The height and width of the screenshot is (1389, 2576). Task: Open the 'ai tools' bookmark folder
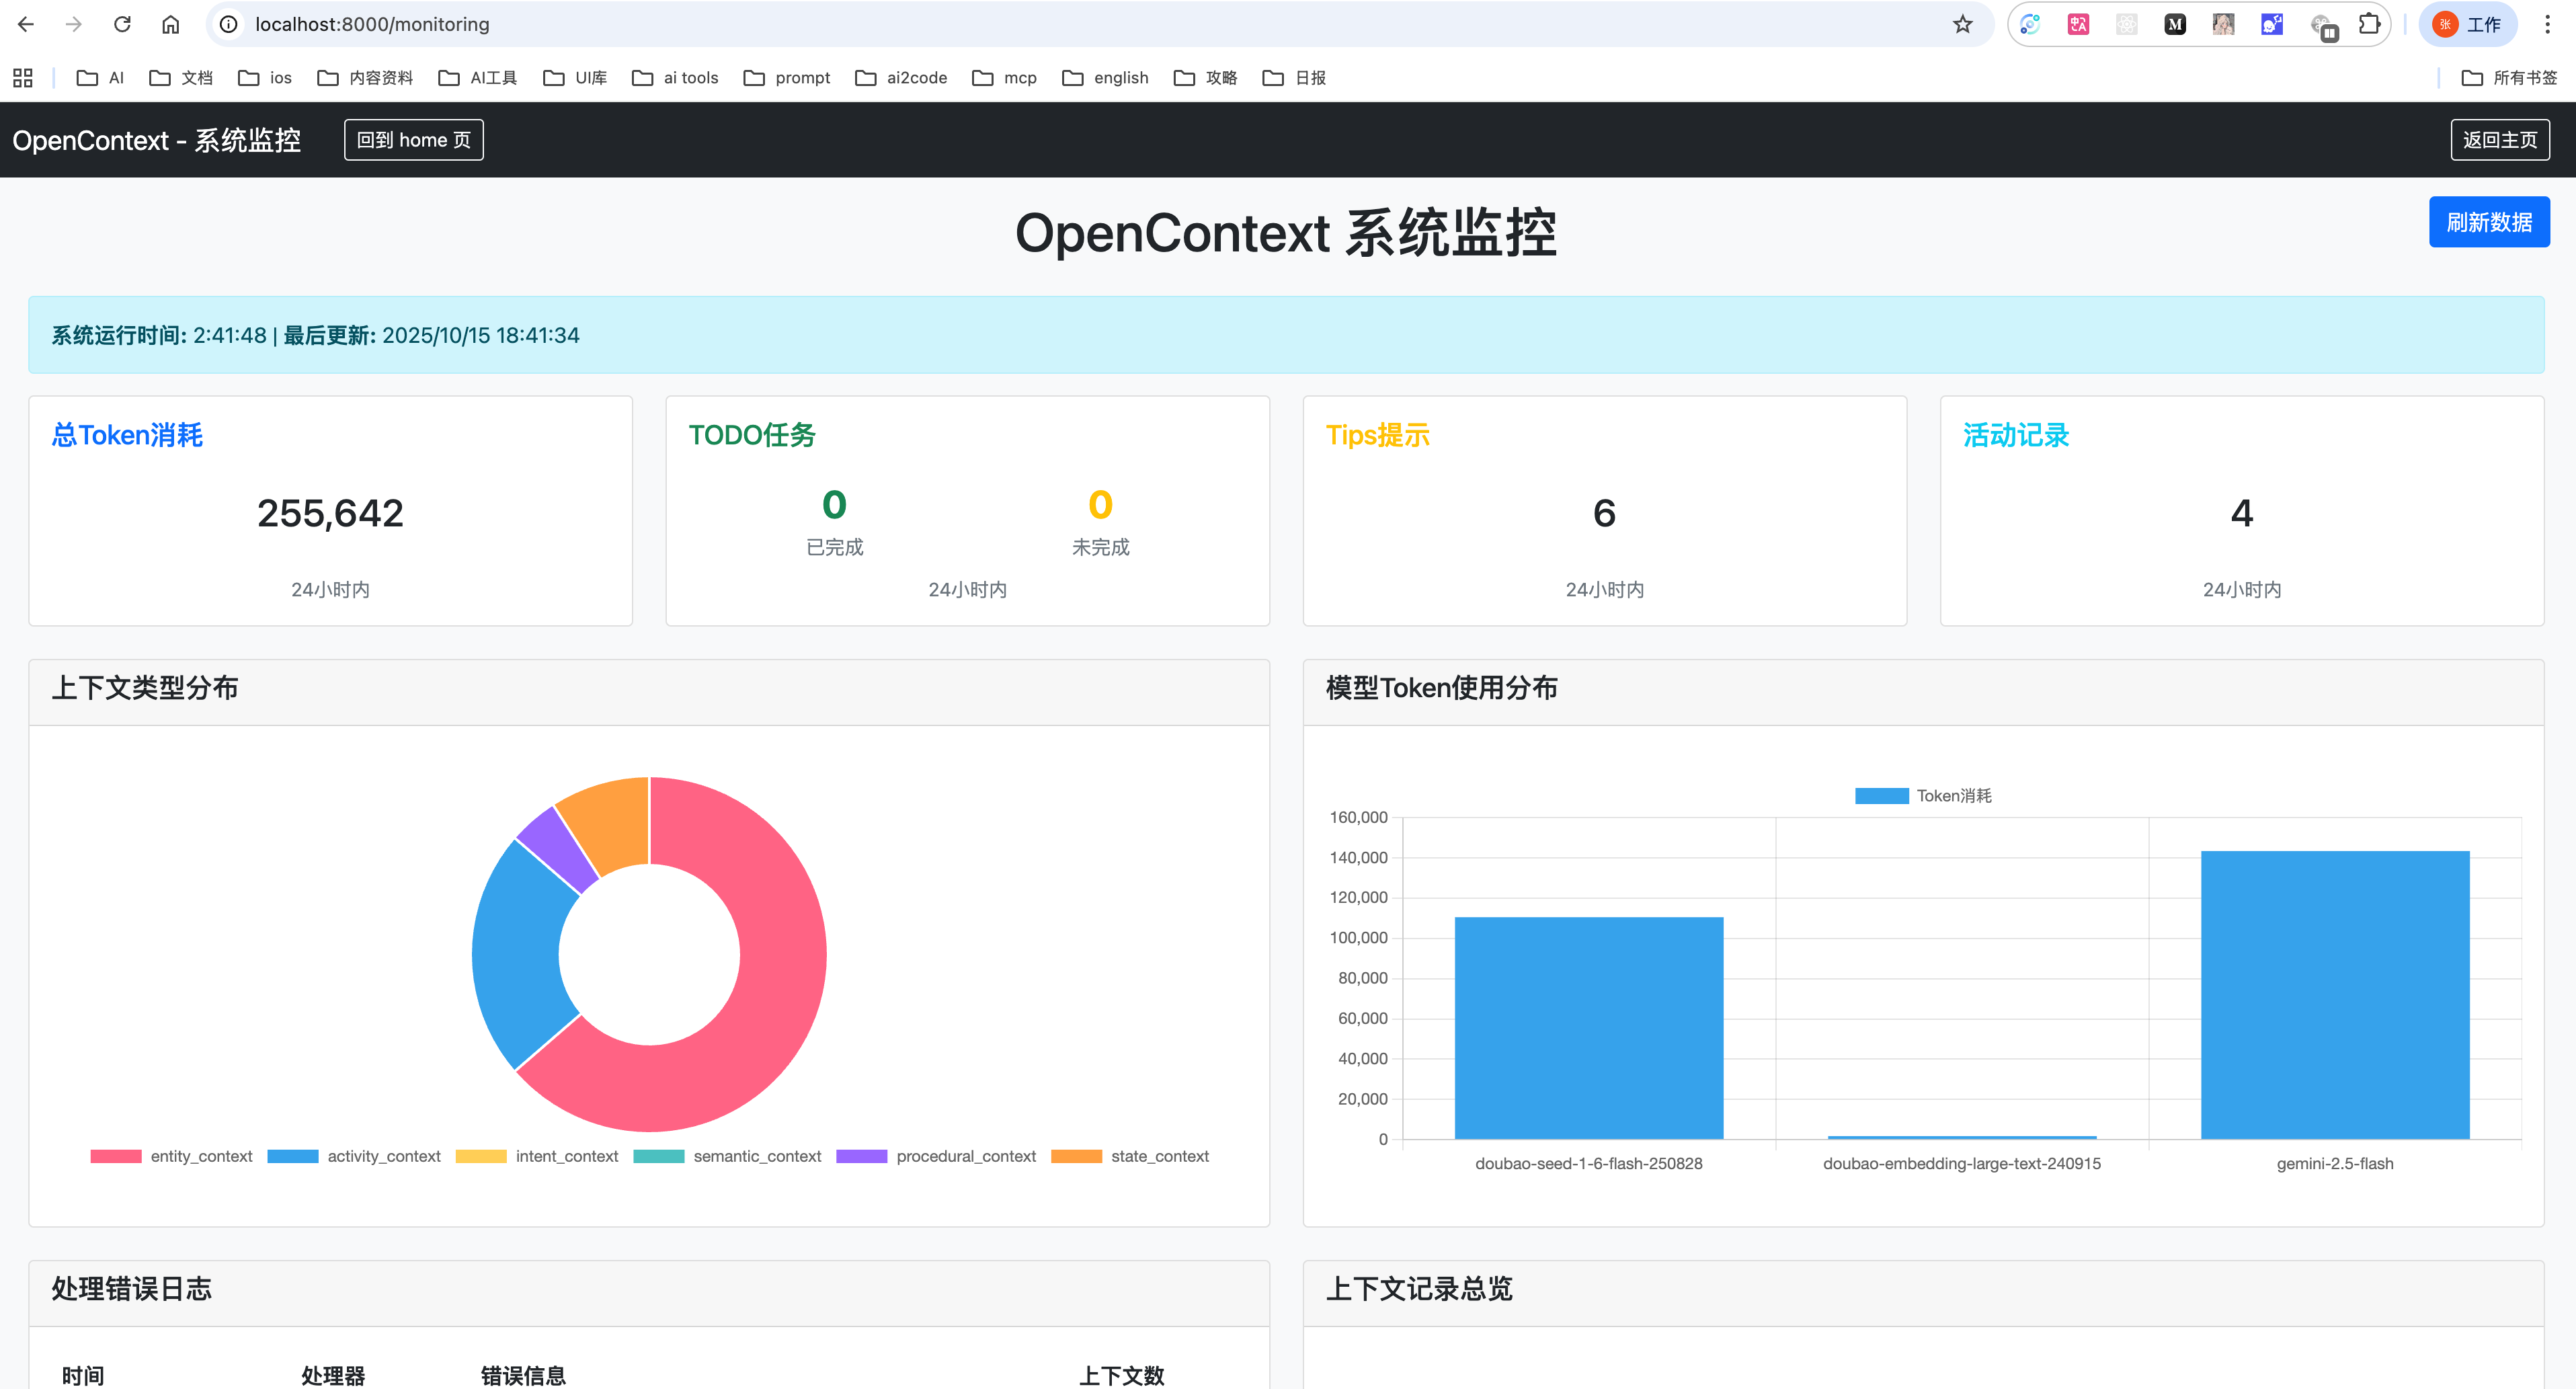[x=675, y=77]
